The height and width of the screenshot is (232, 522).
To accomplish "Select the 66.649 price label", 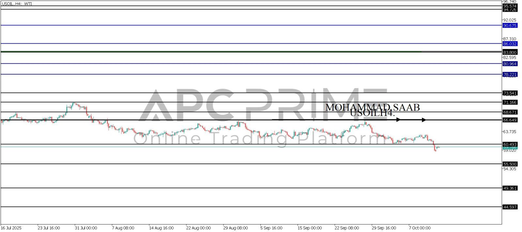I will [x=510, y=120].
